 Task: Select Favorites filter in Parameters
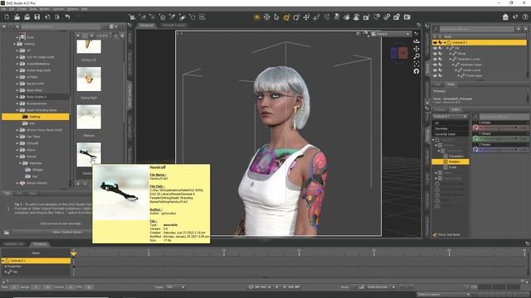pos(441,129)
